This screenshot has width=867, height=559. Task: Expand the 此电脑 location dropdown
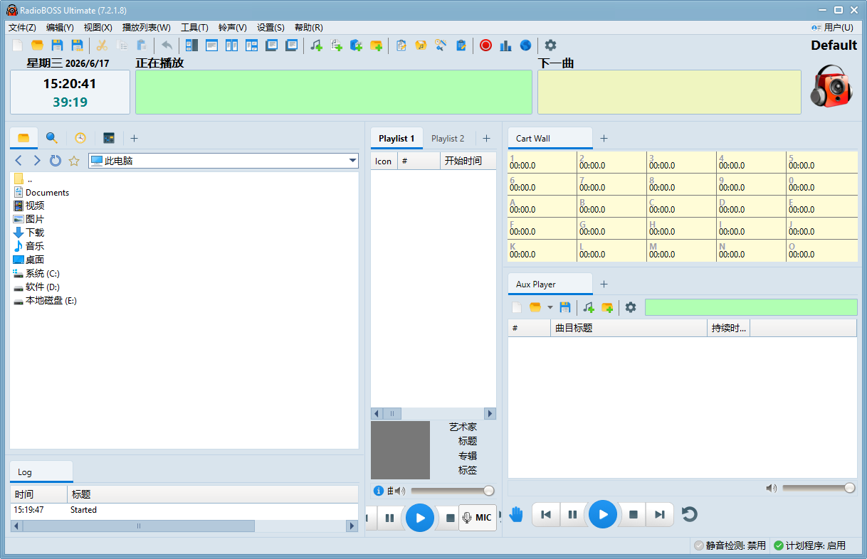(352, 161)
